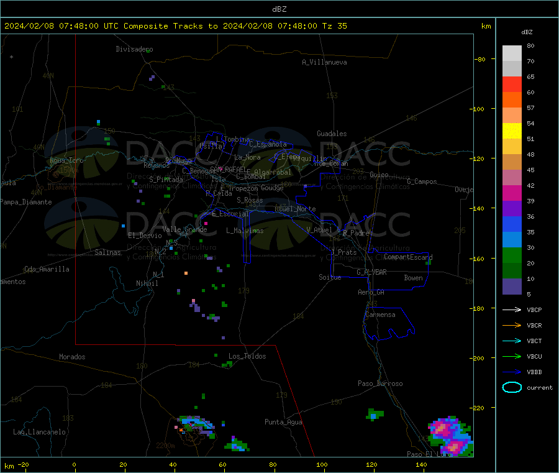This screenshot has height=473, width=559.
Task: Click the 'Bowen' map label
Action: click(x=413, y=278)
